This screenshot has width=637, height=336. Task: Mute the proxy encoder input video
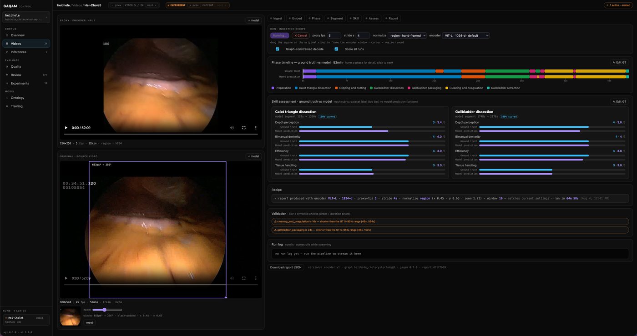point(232,128)
